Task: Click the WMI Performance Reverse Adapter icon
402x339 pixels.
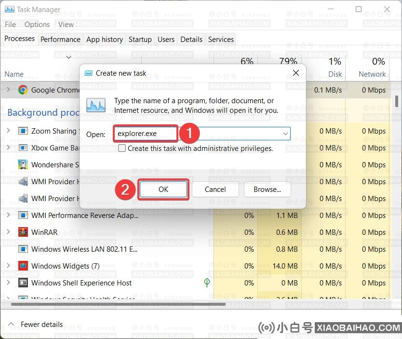Action: (x=23, y=215)
